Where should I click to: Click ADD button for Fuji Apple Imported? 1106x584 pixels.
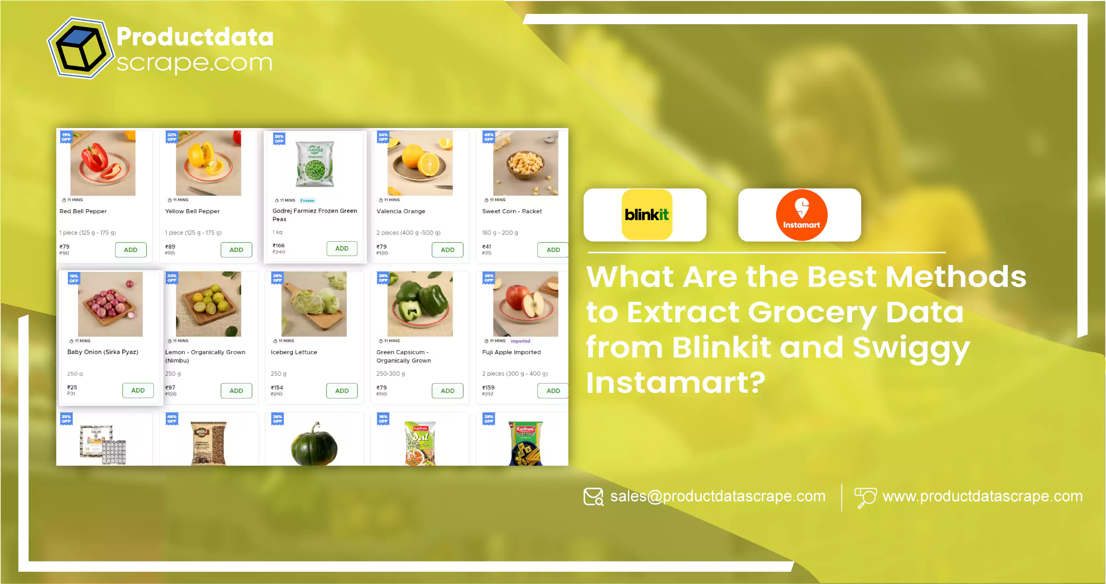click(553, 391)
